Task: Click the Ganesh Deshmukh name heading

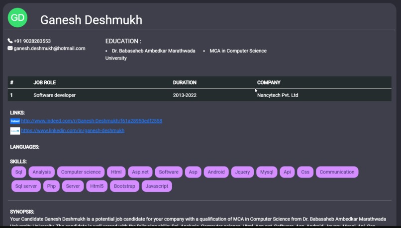Action: pos(92,20)
